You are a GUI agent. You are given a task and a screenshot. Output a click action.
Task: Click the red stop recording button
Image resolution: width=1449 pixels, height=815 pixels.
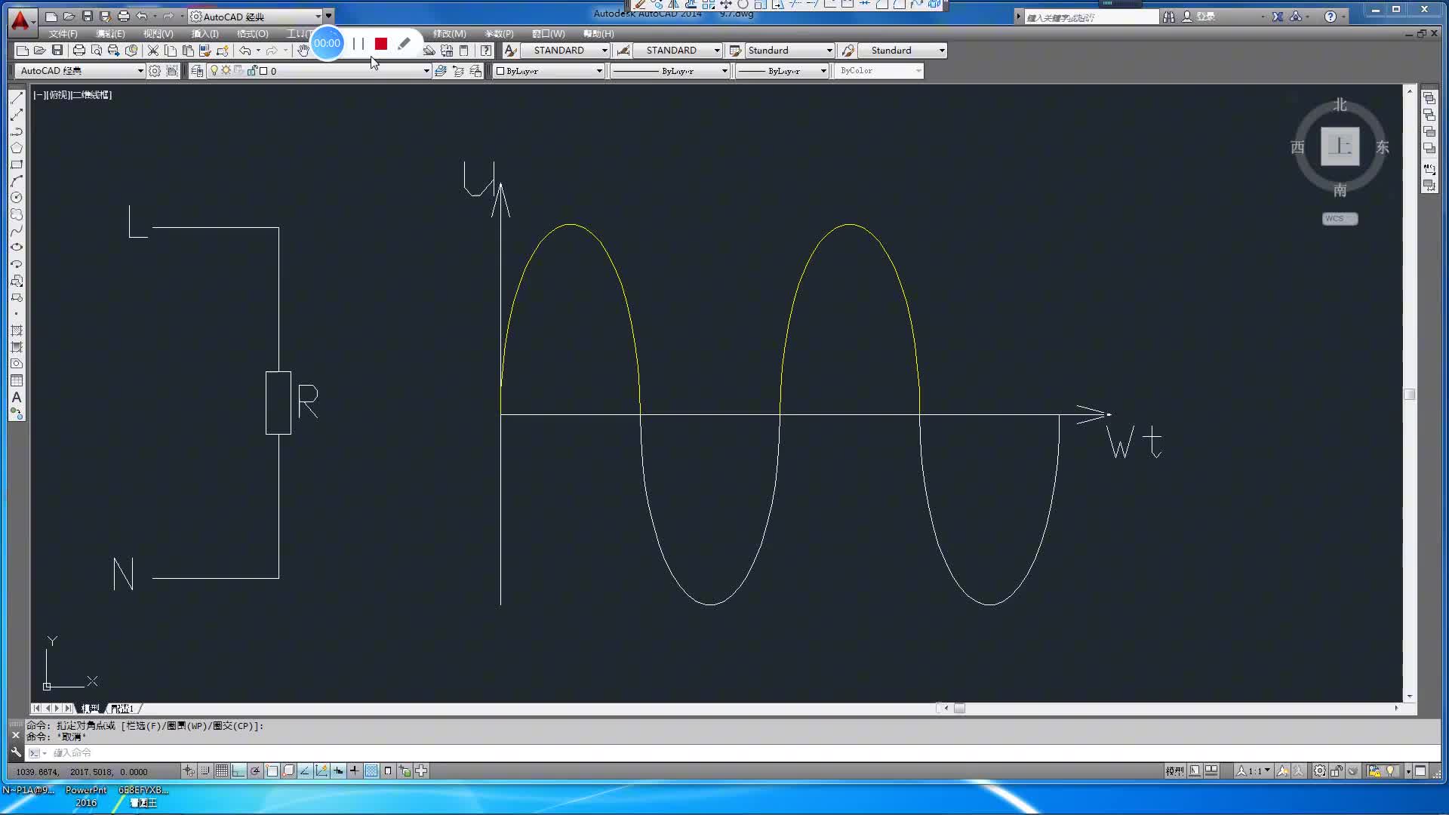[381, 44]
